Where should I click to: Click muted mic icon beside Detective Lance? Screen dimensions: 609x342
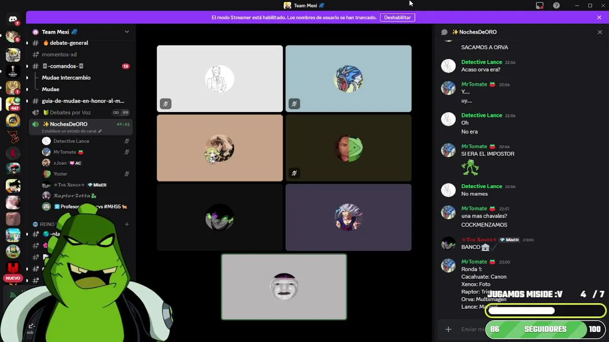[127, 141]
